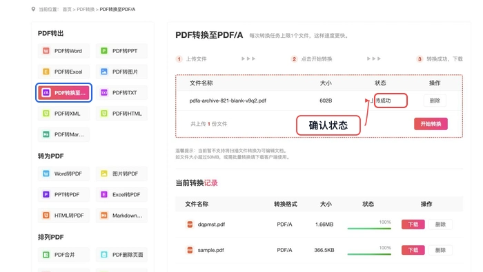Select the PDF转Excel tool icon
This screenshot has height=272, width=483.
pyautogui.click(x=46, y=72)
